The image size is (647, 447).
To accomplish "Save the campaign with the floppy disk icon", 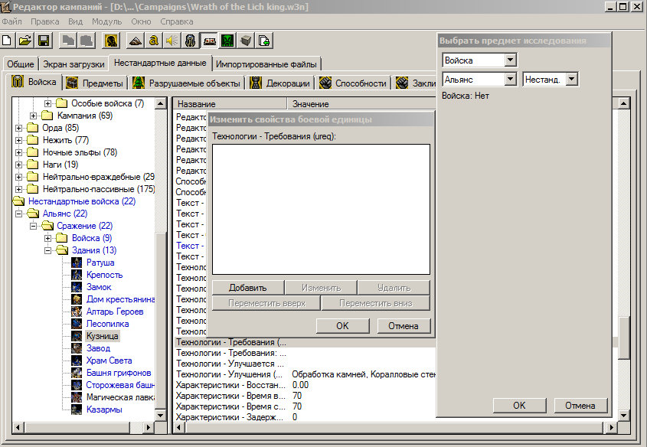I will coord(44,41).
